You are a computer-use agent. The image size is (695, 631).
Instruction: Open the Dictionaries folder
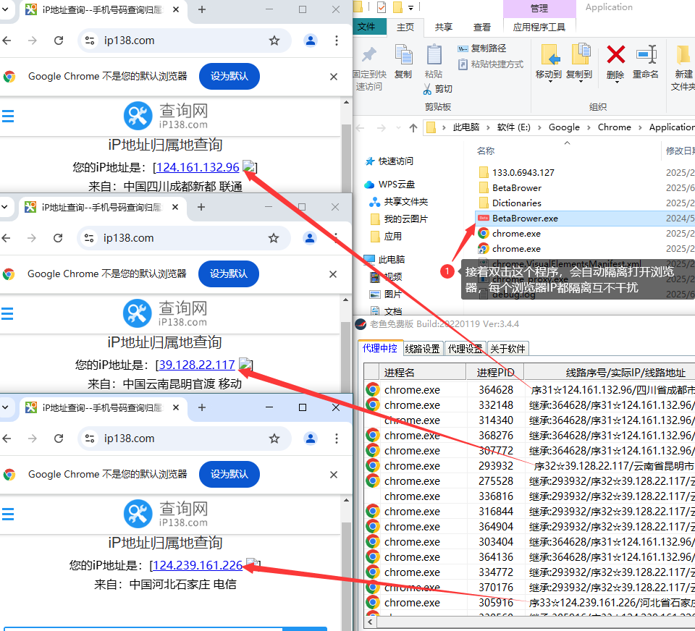click(x=516, y=203)
